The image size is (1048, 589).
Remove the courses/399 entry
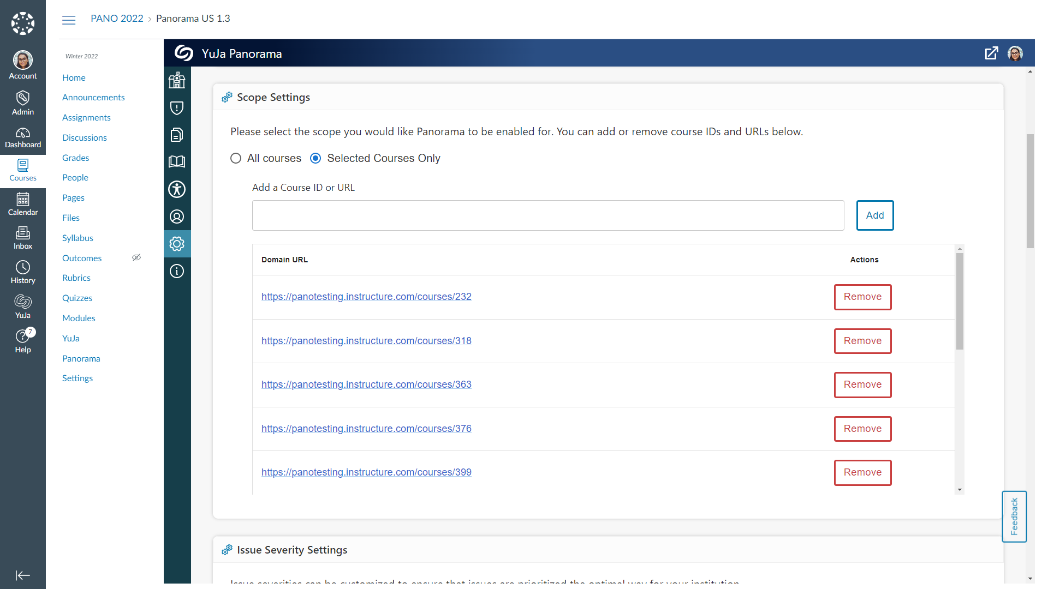tap(862, 472)
